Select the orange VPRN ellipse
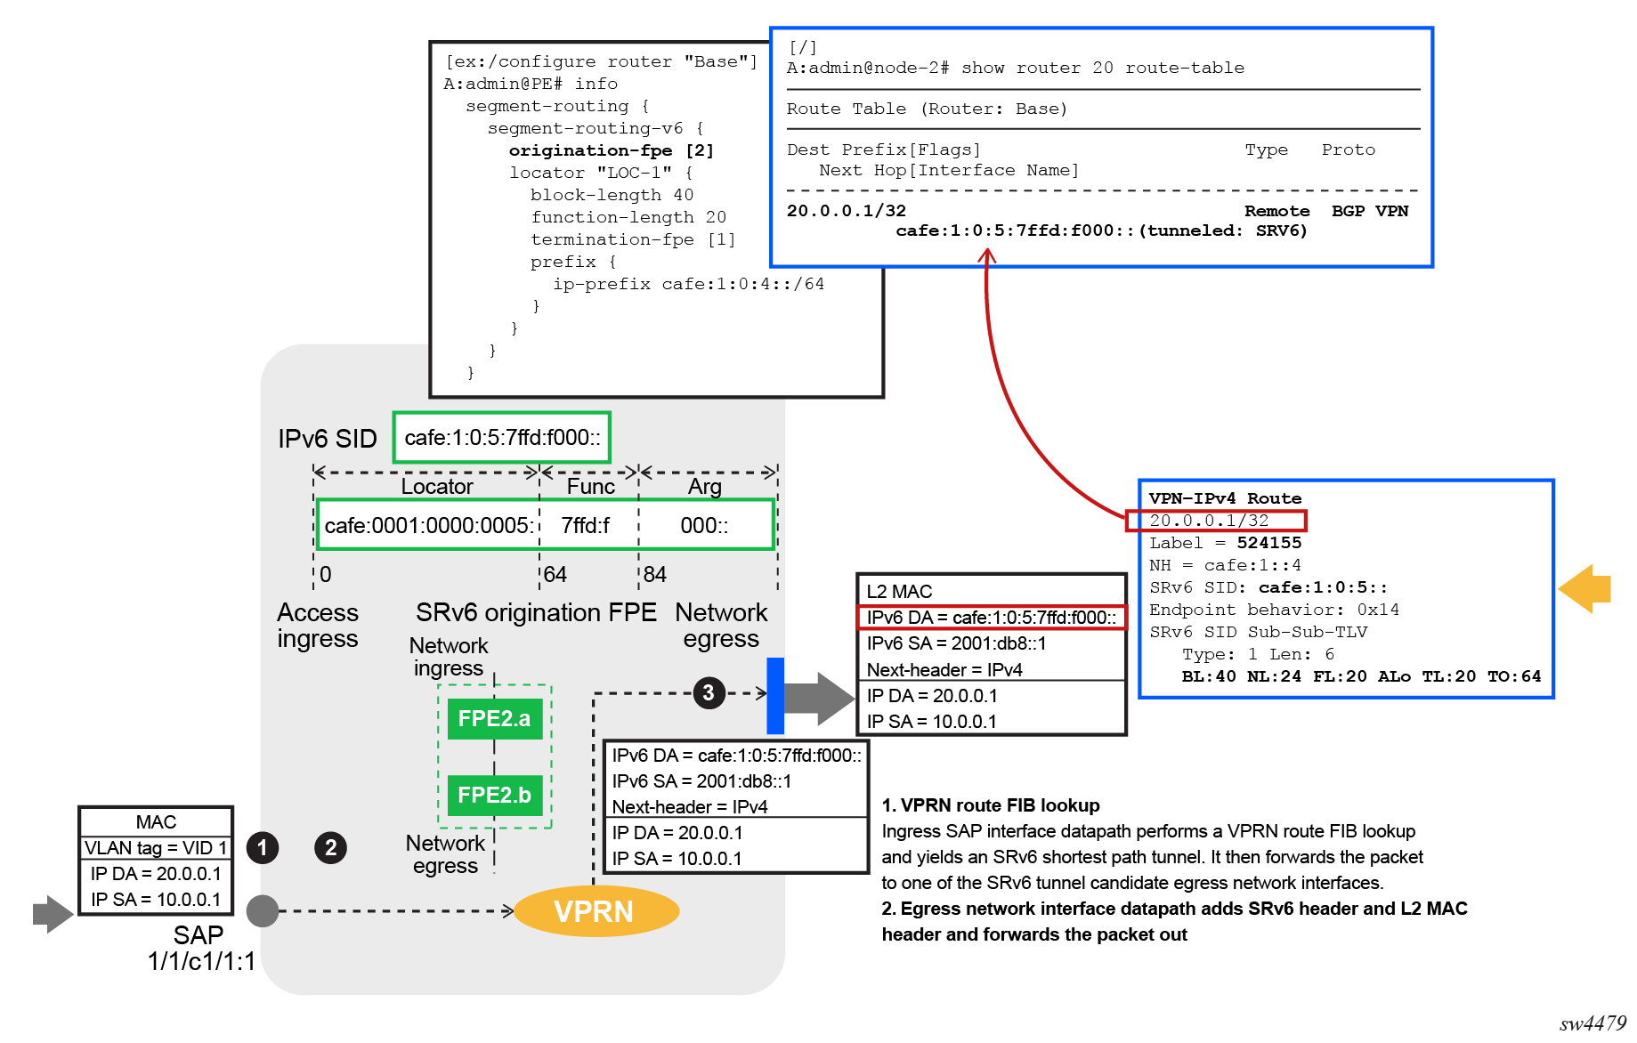The height and width of the screenshot is (1043, 1637). click(596, 911)
